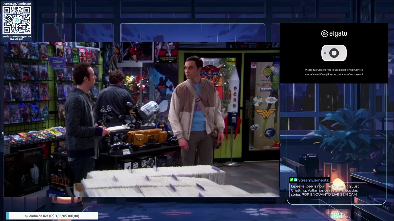
Task: Click the 'ajudinha da live' donation goal bar
Action: click(x=52, y=216)
